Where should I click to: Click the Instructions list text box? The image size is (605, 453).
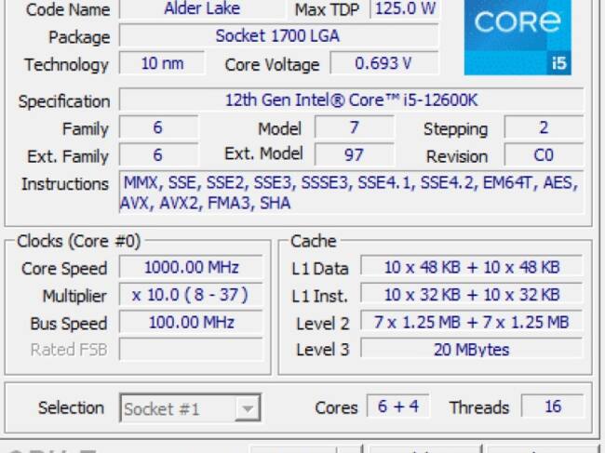[351, 193]
